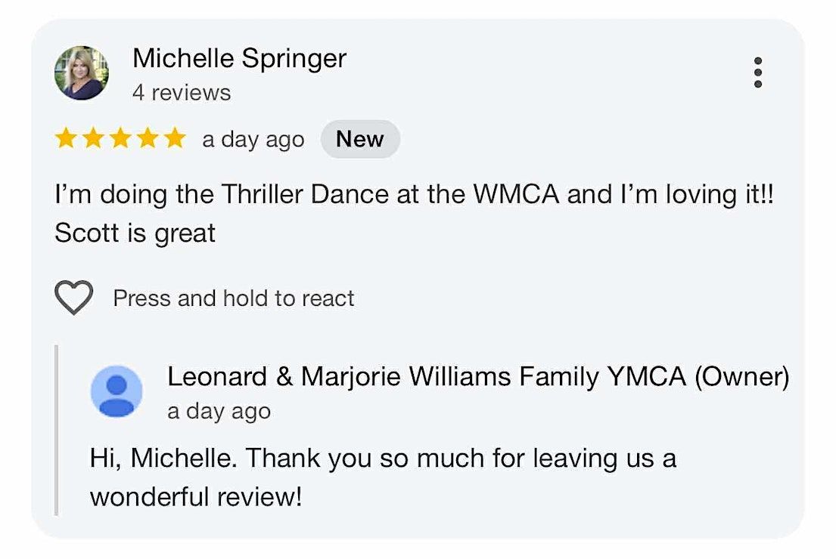Tap the heart icon to like review
Screen dimensions: 836x559
click(74, 298)
